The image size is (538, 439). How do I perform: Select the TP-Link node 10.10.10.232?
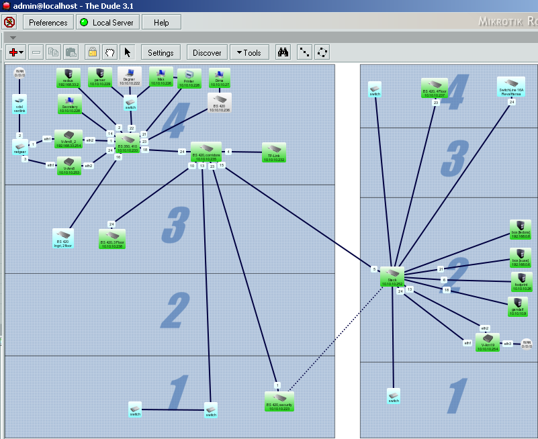click(x=274, y=152)
